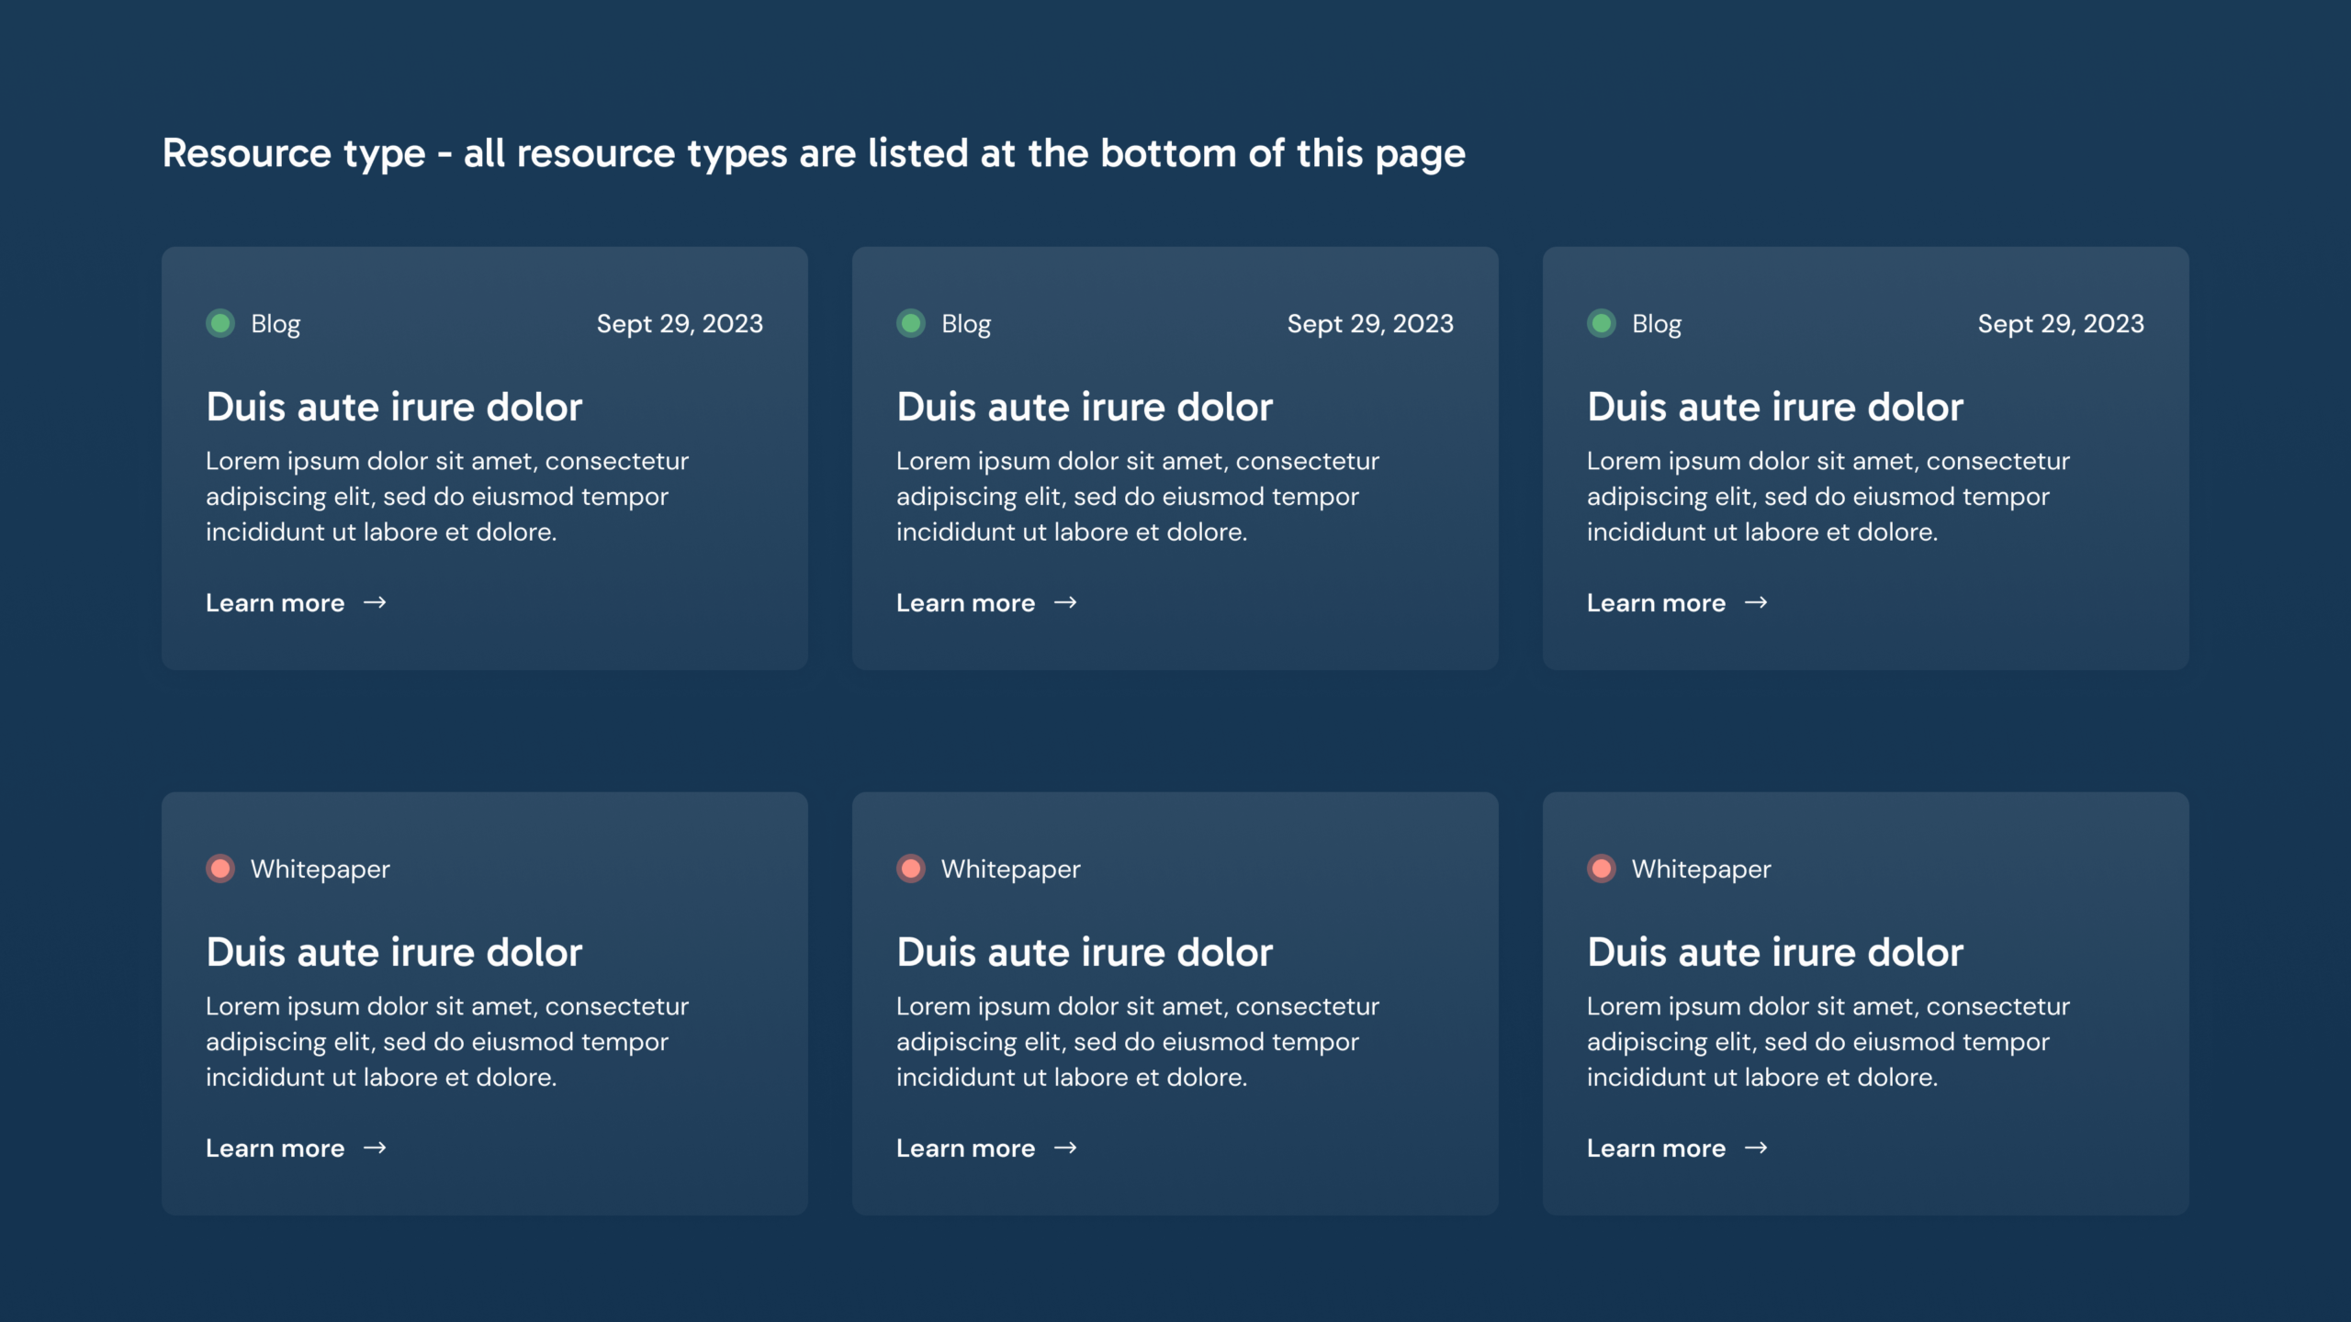Click 'Sept 29, 2023' on the middle Blog card
The height and width of the screenshot is (1322, 2351).
click(x=1370, y=324)
